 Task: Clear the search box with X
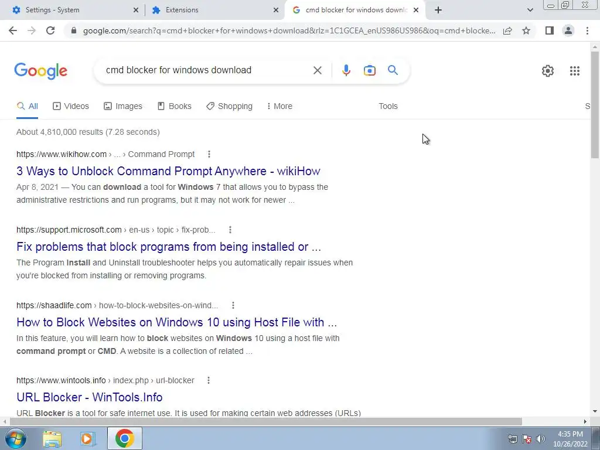(317, 70)
